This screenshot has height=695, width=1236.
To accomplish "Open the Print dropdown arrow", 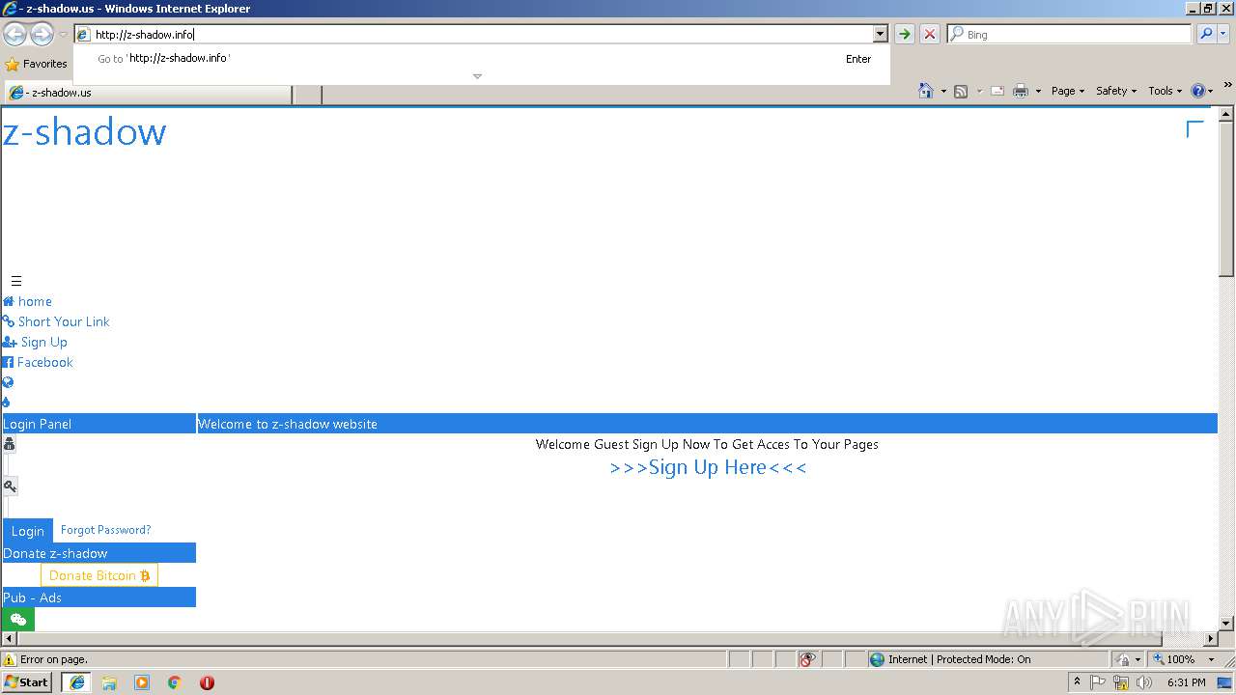I will [x=1038, y=91].
